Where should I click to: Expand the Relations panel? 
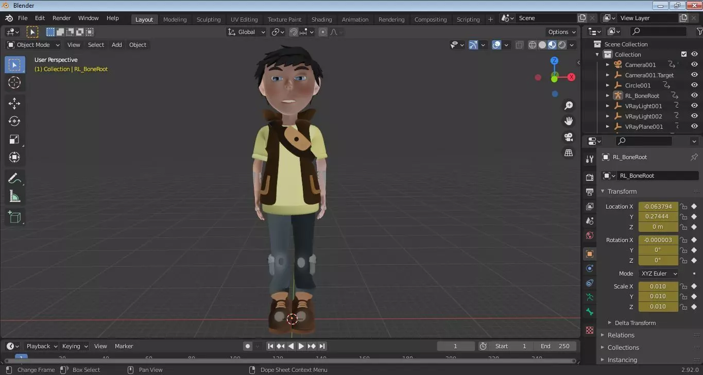pyautogui.click(x=621, y=335)
